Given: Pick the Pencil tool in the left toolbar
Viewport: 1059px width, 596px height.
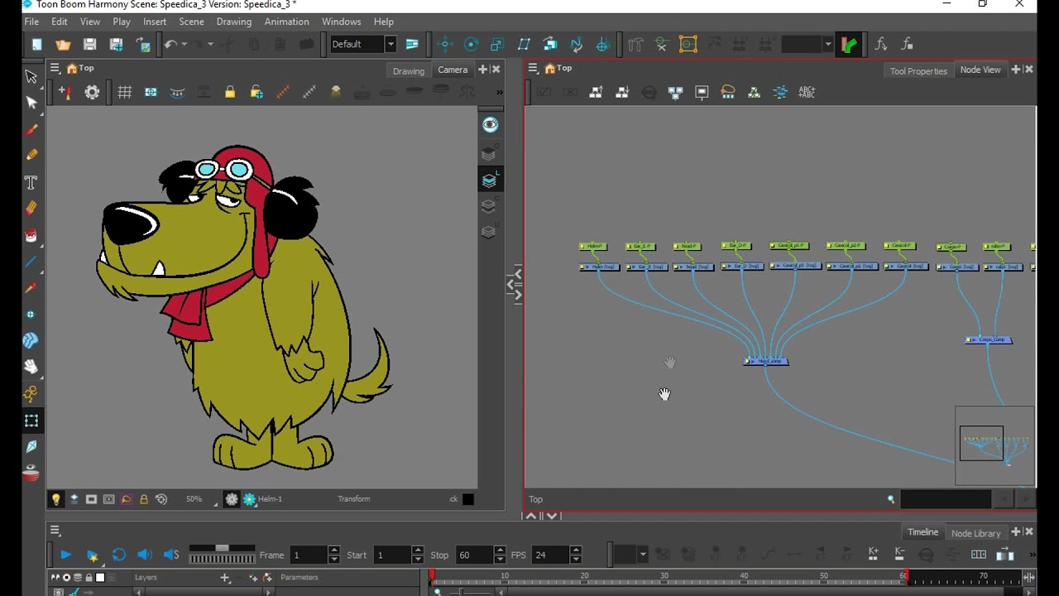Looking at the screenshot, I should pos(31,155).
